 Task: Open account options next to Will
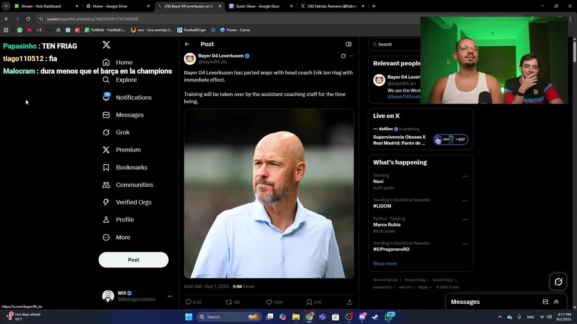(170, 296)
